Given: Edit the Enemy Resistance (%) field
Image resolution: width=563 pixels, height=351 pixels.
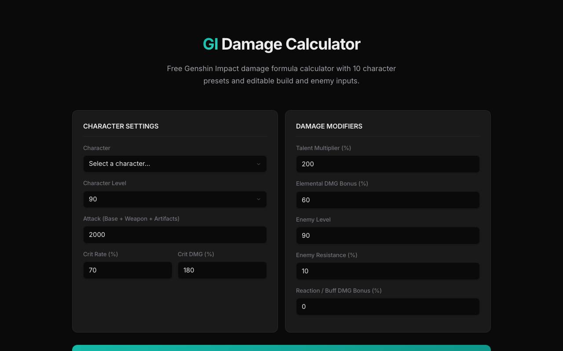Looking at the screenshot, I should [388, 271].
